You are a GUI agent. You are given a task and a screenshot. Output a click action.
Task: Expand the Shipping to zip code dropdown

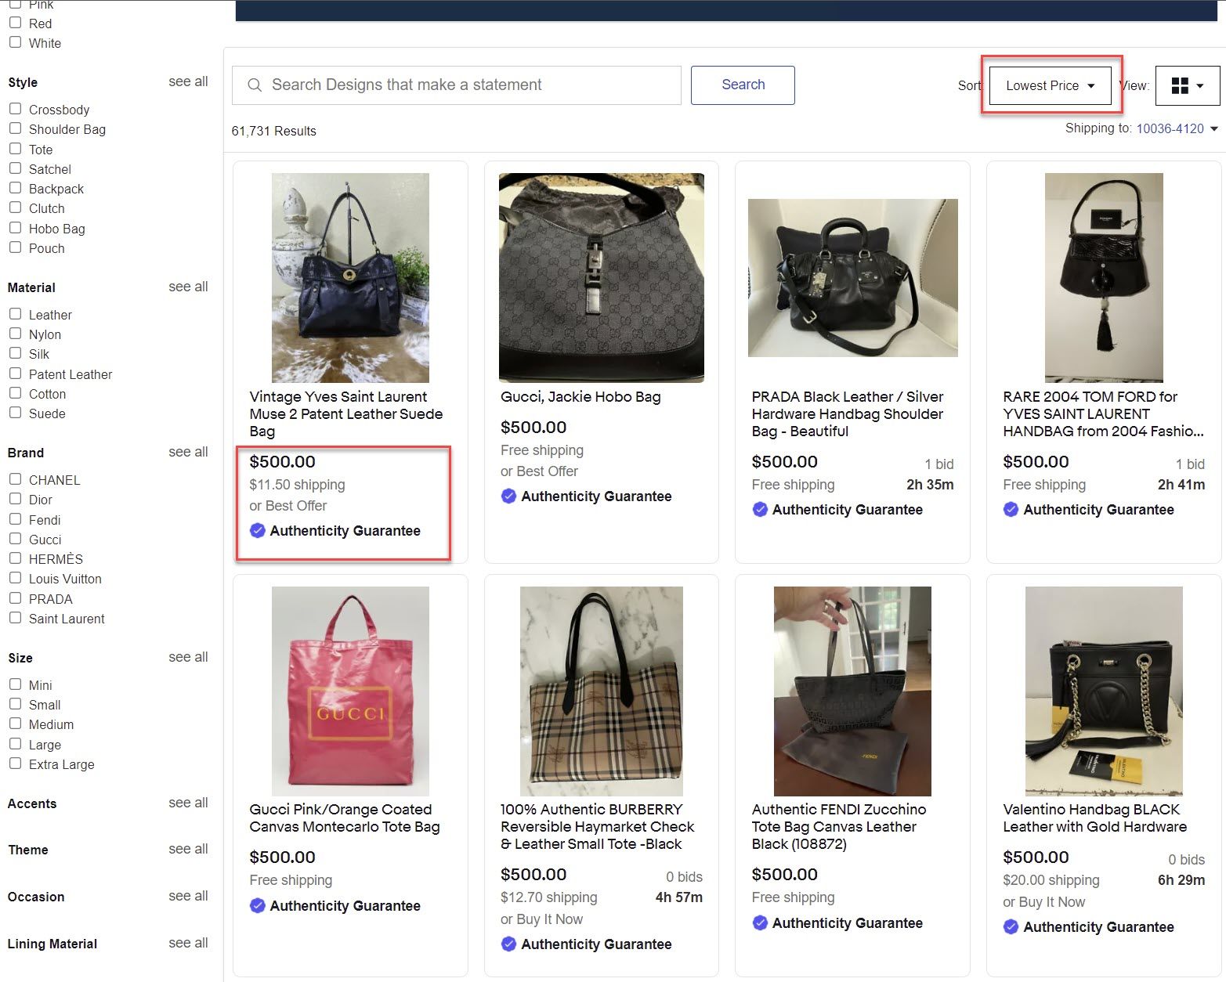pos(1214,129)
